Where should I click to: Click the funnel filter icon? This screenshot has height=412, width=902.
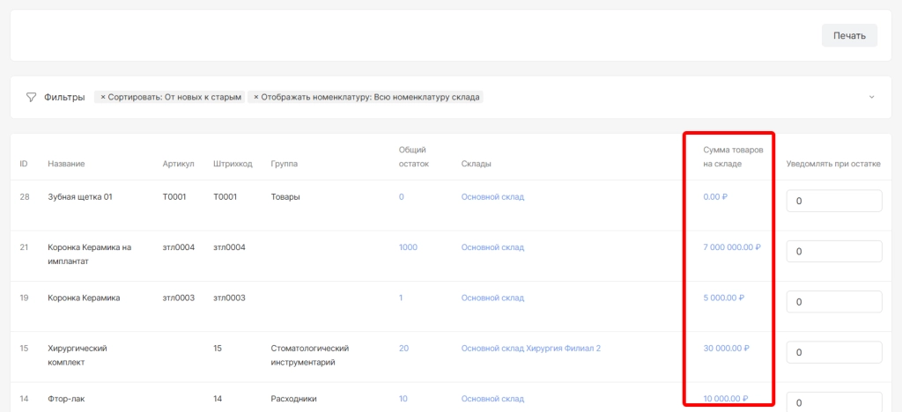pos(31,97)
